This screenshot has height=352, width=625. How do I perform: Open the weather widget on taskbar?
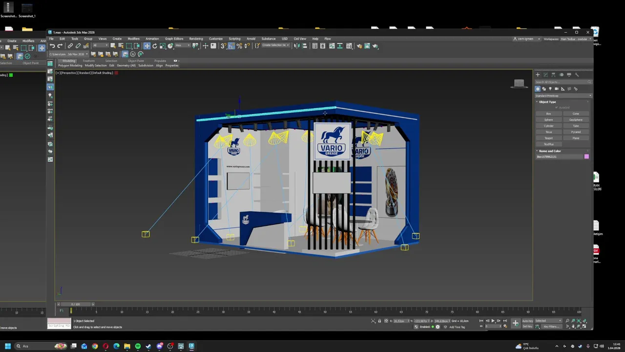click(528, 346)
